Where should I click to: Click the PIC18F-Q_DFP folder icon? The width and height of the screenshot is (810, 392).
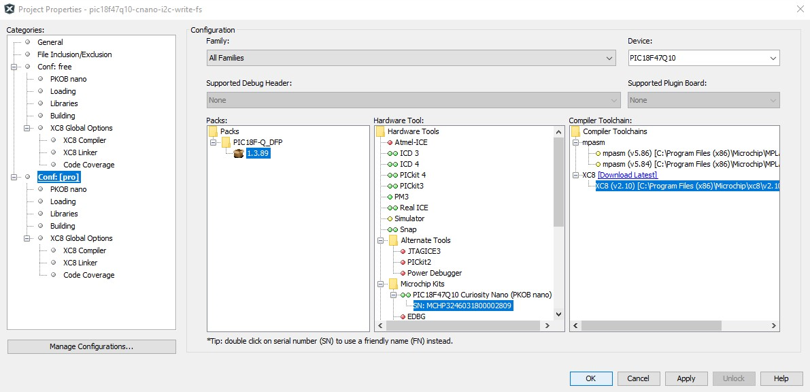click(x=226, y=142)
